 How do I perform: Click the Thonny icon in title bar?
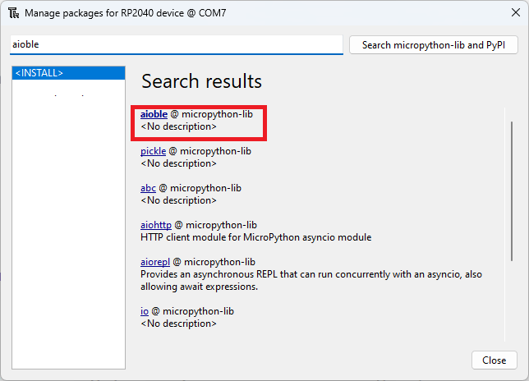click(x=12, y=14)
